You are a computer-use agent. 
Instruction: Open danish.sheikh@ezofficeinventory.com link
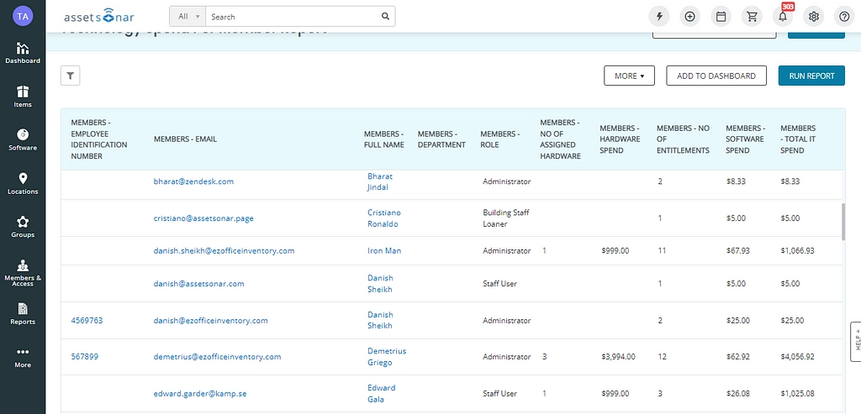(x=224, y=250)
